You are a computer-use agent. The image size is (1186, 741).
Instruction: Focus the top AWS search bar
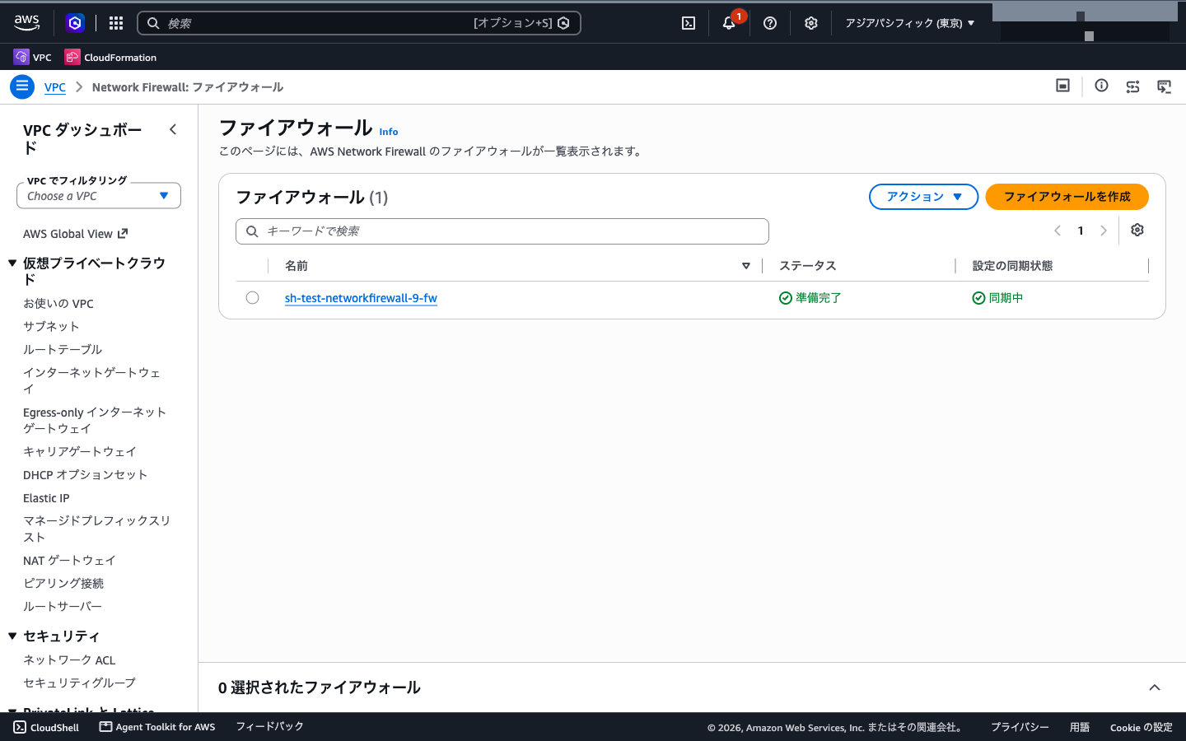tap(359, 23)
